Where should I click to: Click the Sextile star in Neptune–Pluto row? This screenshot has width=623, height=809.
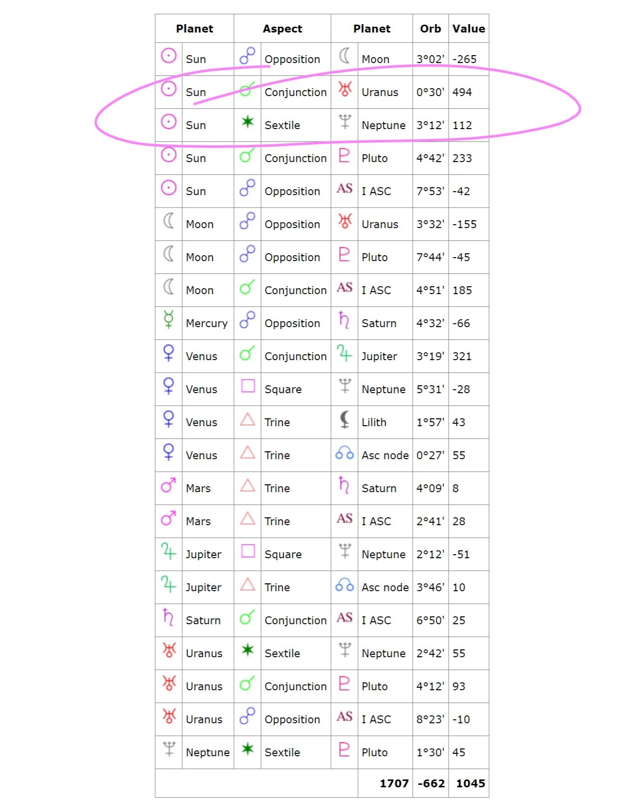pos(247,749)
